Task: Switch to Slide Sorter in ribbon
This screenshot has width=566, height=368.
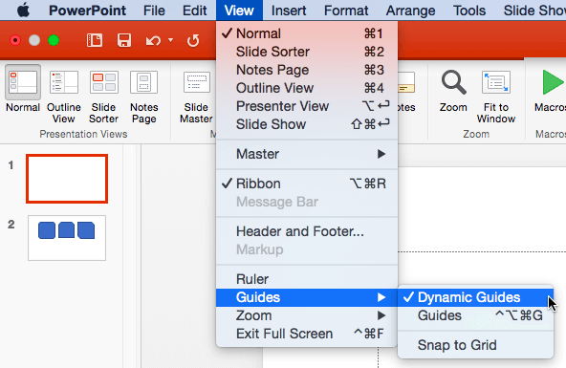Action: click(x=103, y=97)
